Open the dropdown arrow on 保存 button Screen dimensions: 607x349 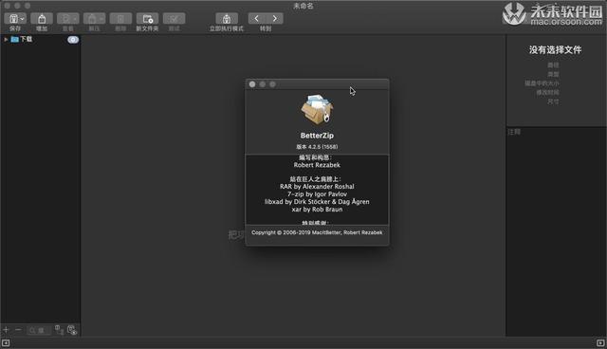(x=22, y=19)
